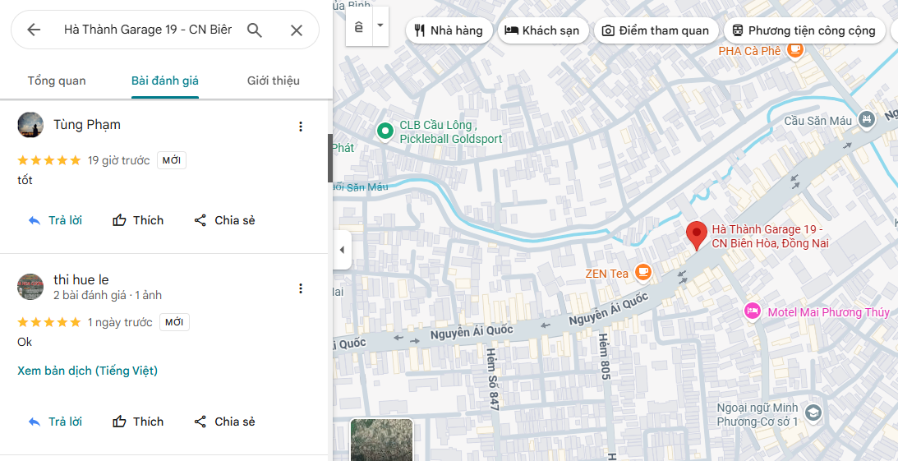Image resolution: width=898 pixels, height=461 pixels.
Task: Click Hà Thành Garage 19 map label
Action: (770, 237)
